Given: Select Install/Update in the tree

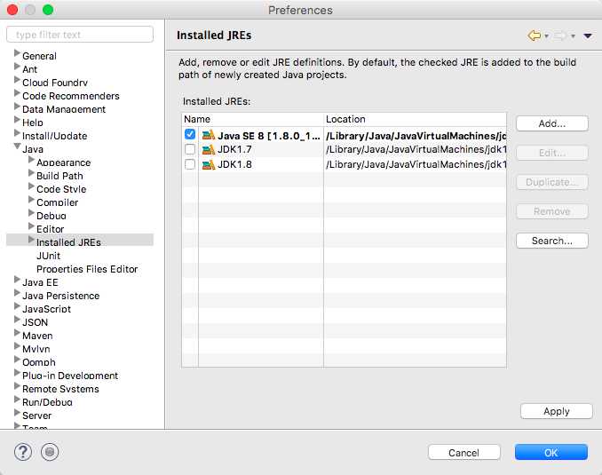Looking at the screenshot, I should (x=54, y=136).
